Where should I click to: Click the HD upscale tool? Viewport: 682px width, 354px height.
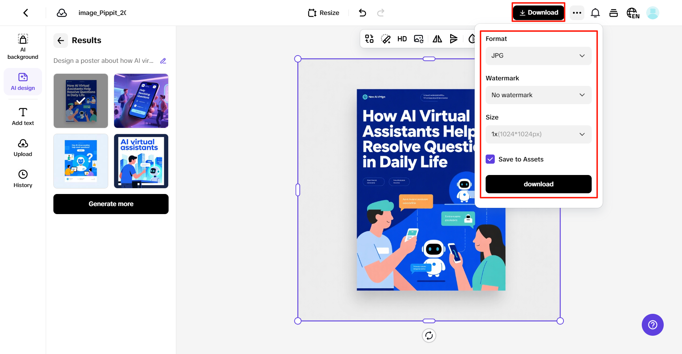[x=402, y=39]
